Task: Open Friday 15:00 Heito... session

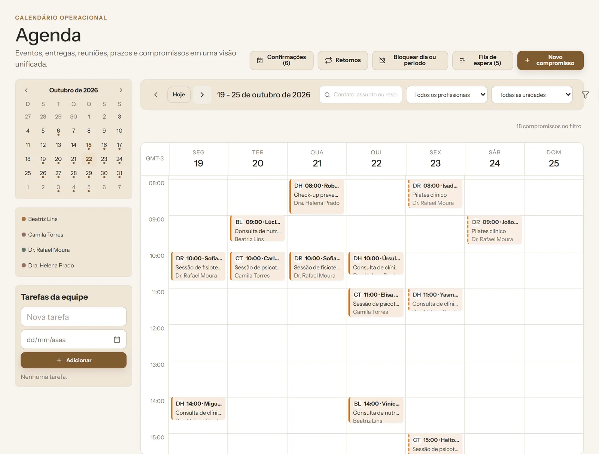Action: click(435, 444)
